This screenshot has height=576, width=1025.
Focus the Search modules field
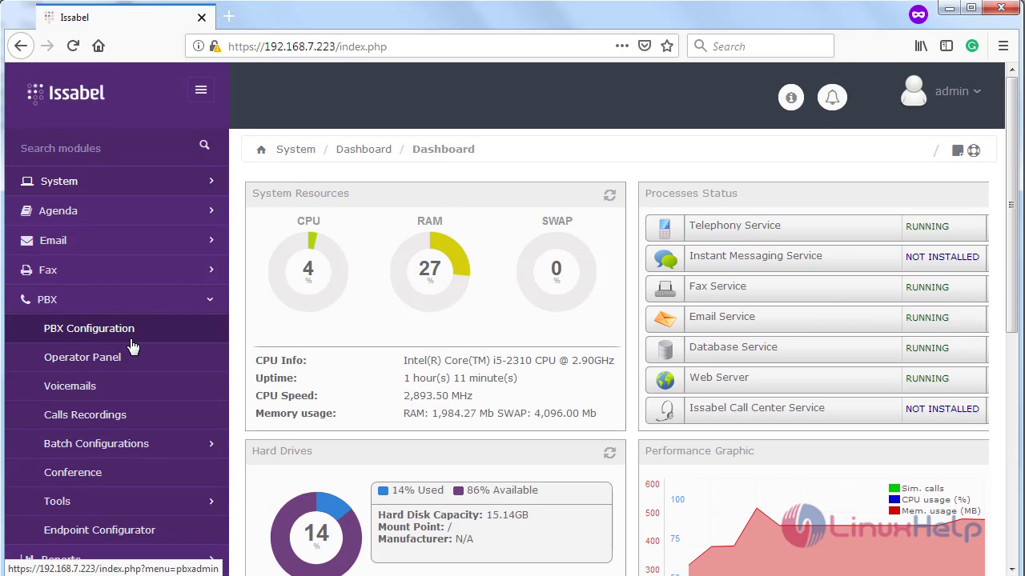(104, 148)
